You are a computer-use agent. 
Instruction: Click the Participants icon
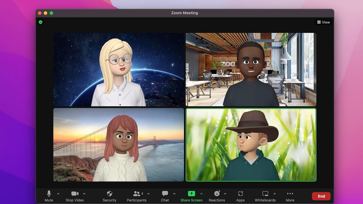(136, 194)
